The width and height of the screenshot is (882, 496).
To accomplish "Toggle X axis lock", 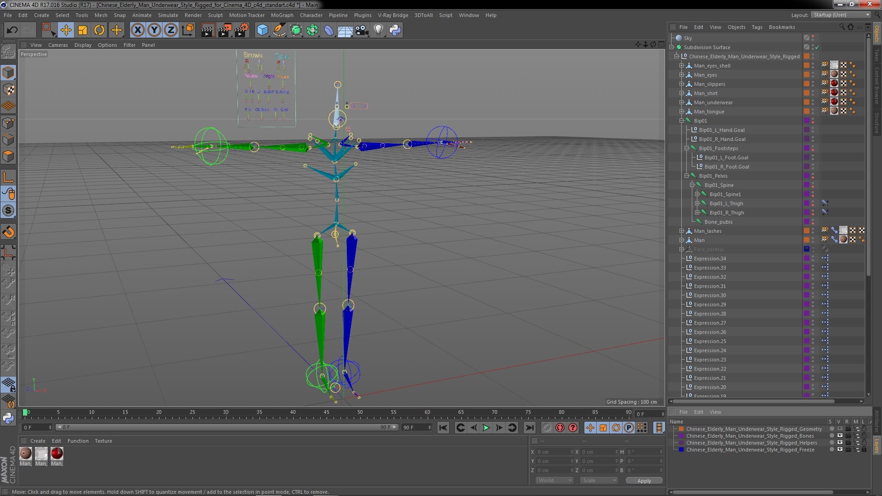I will click(137, 30).
